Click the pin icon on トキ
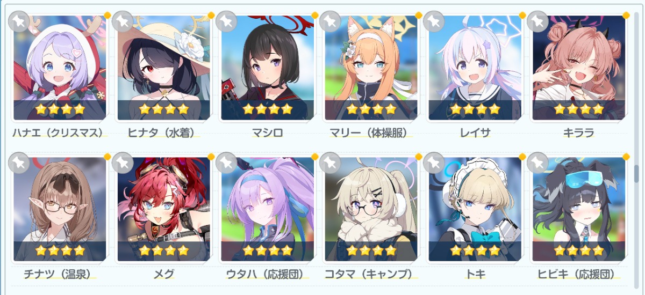645x295 pixels. click(x=434, y=163)
